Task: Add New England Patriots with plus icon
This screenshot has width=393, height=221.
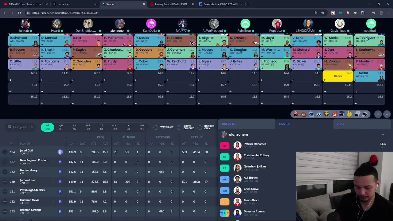Action: point(5,162)
